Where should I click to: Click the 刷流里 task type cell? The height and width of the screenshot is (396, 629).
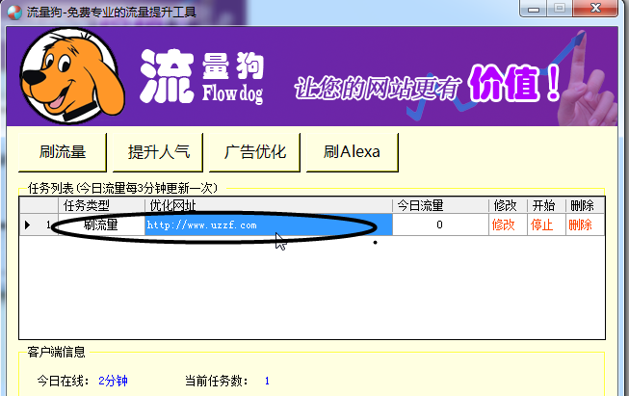pyautogui.click(x=101, y=224)
